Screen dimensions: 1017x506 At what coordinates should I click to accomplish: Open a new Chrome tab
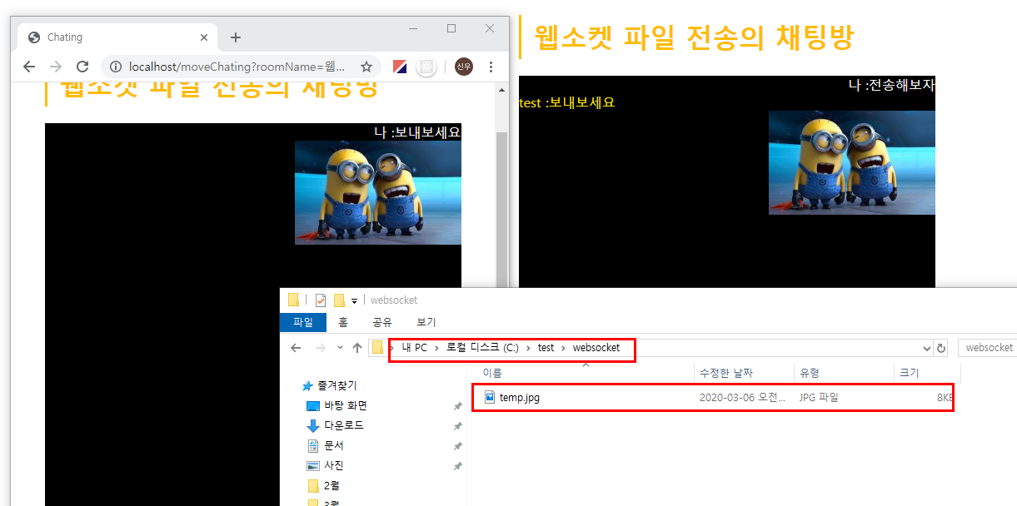[236, 37]
